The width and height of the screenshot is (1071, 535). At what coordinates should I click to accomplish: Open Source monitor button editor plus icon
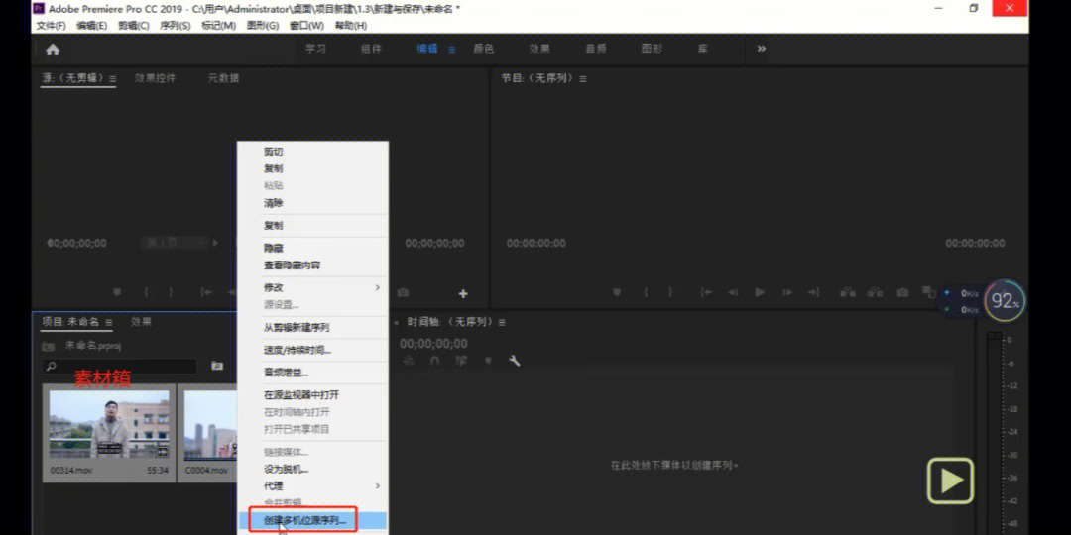[463, 293]
